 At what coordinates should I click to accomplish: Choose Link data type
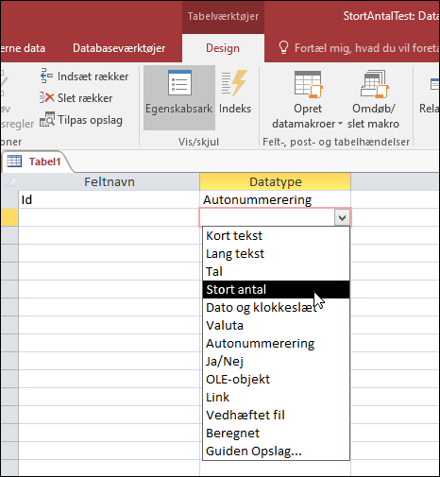276,397
